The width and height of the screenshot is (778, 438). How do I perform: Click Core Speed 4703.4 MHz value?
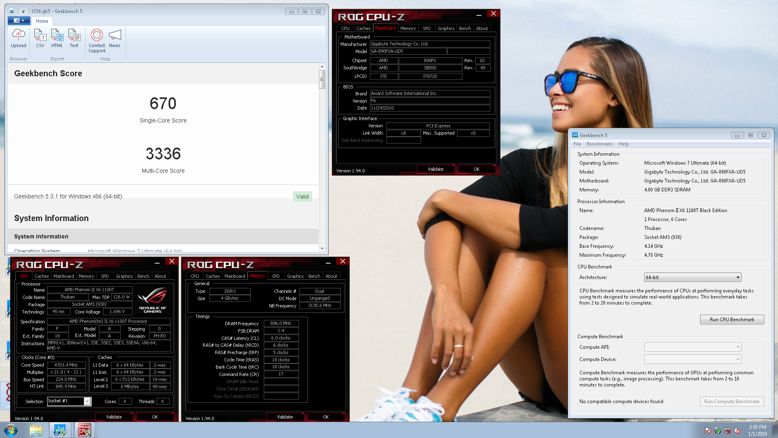tap(66, 365)
